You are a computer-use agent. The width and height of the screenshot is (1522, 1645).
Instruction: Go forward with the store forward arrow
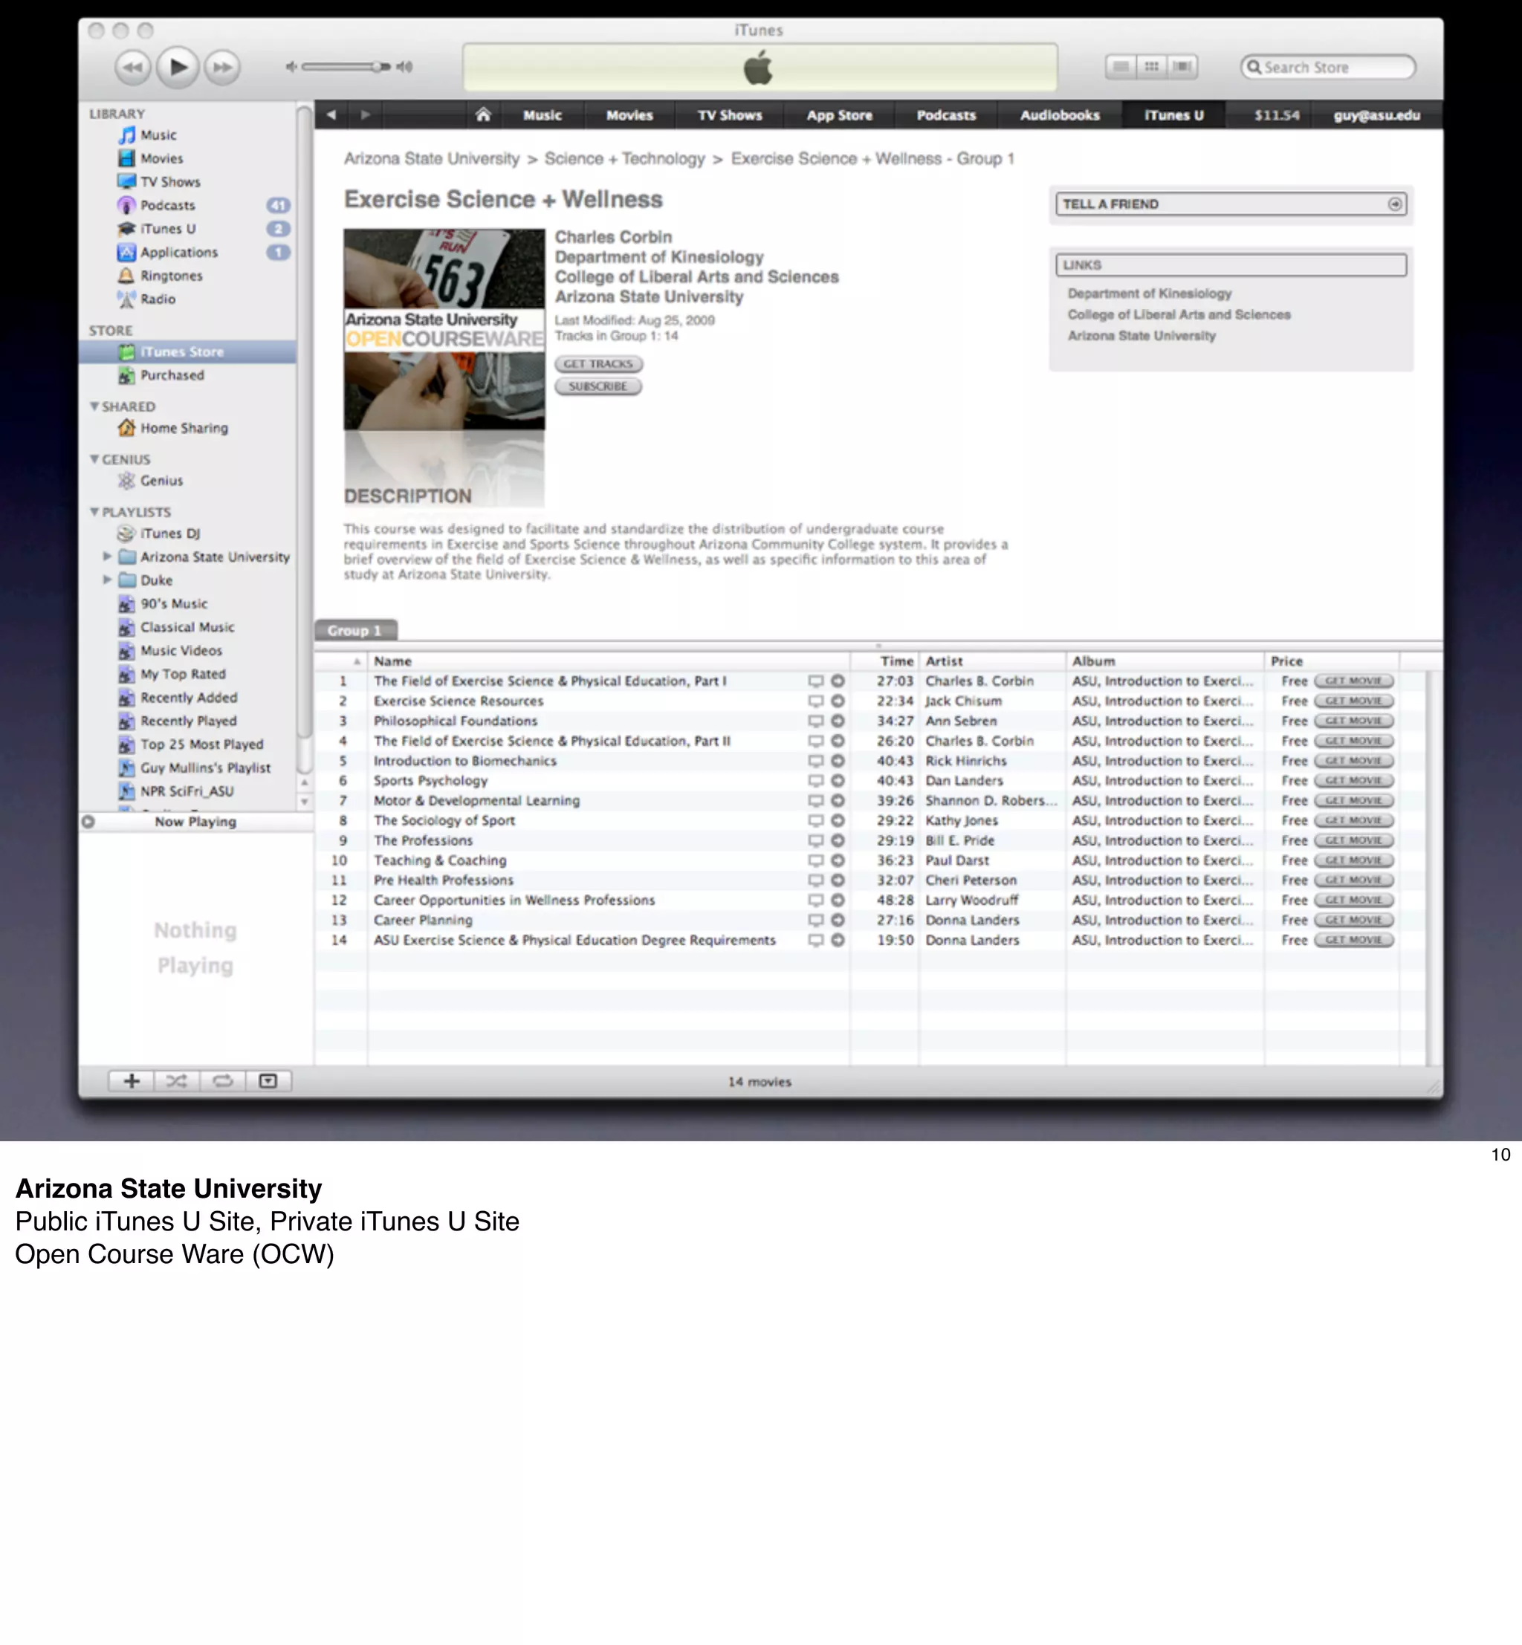365,114
